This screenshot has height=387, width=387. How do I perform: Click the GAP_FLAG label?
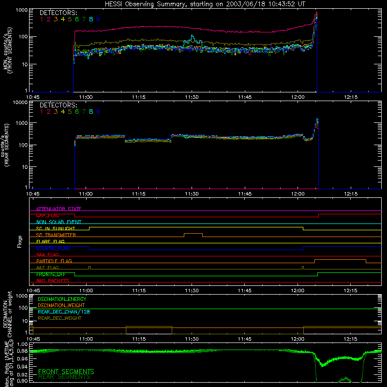[47, 215]
